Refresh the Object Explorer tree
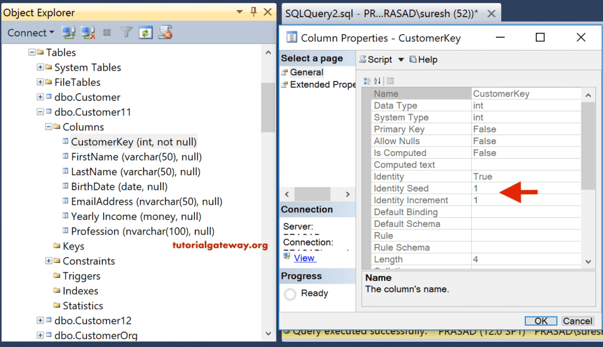Screen dimensions: 603x347 point(146,33)
